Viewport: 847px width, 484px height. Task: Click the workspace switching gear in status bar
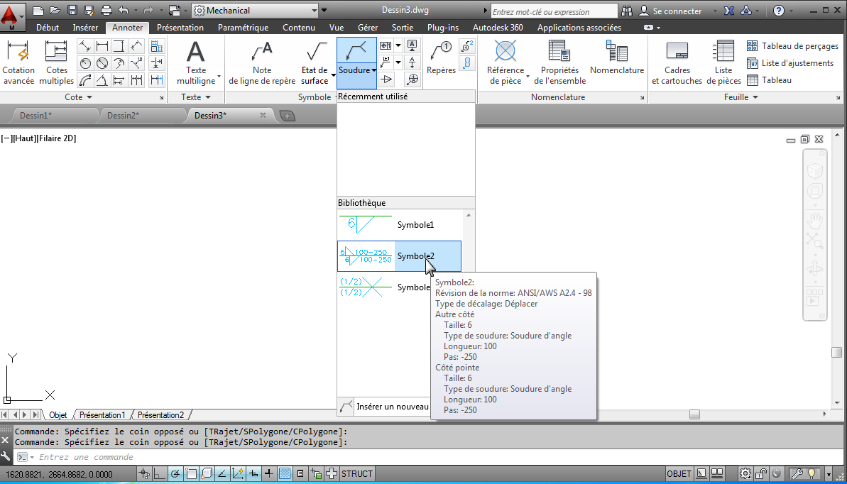(x=745, y=474)
